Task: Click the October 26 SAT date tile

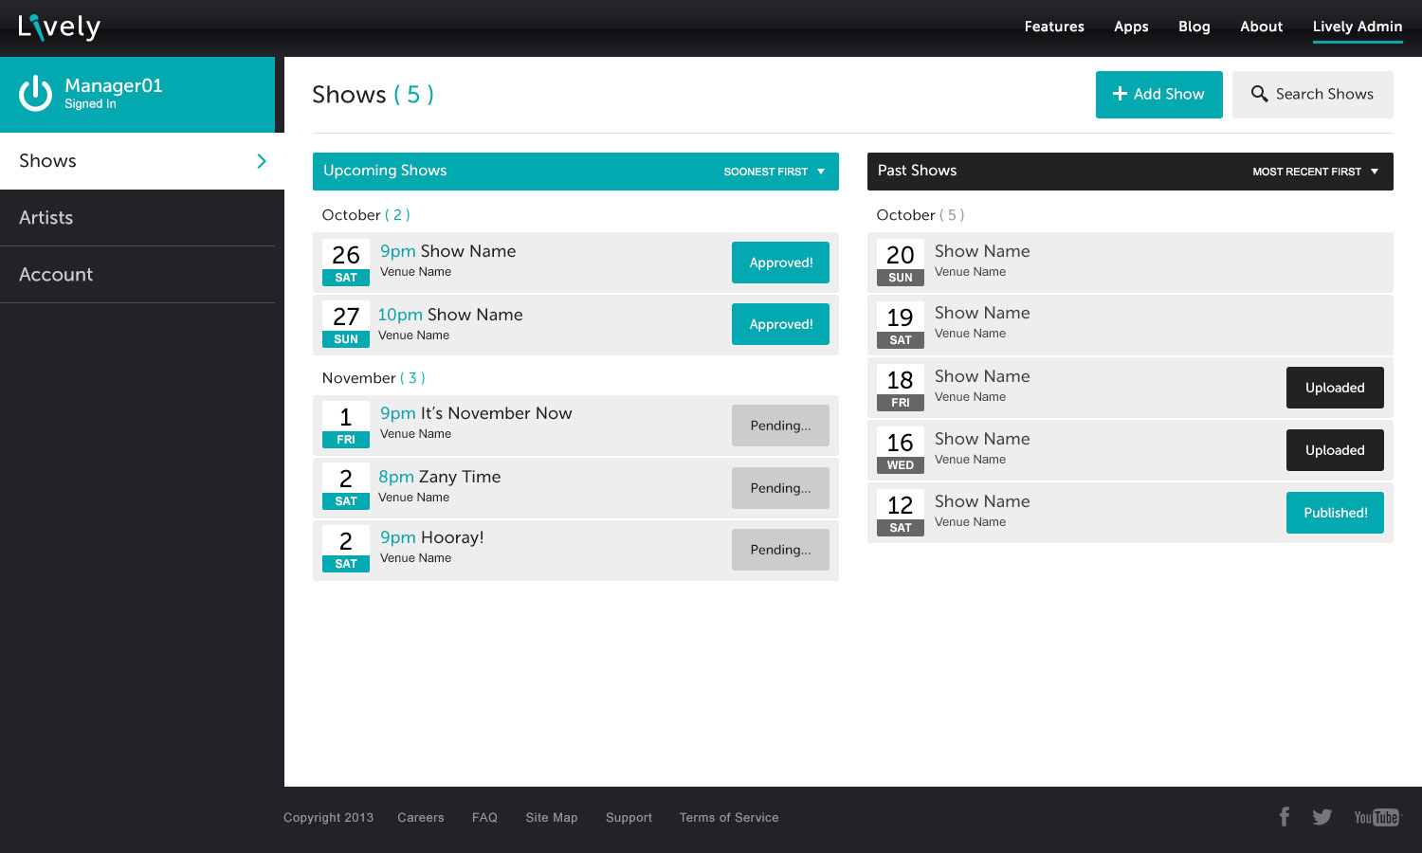Action: 346,263
